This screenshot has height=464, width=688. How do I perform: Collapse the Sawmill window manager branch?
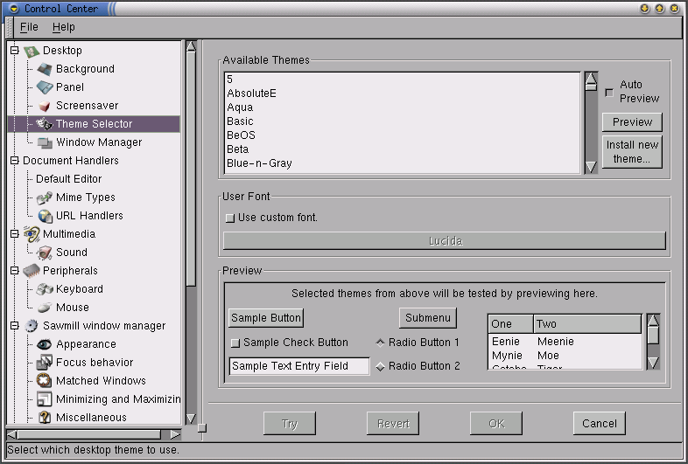tap(14, 326)
